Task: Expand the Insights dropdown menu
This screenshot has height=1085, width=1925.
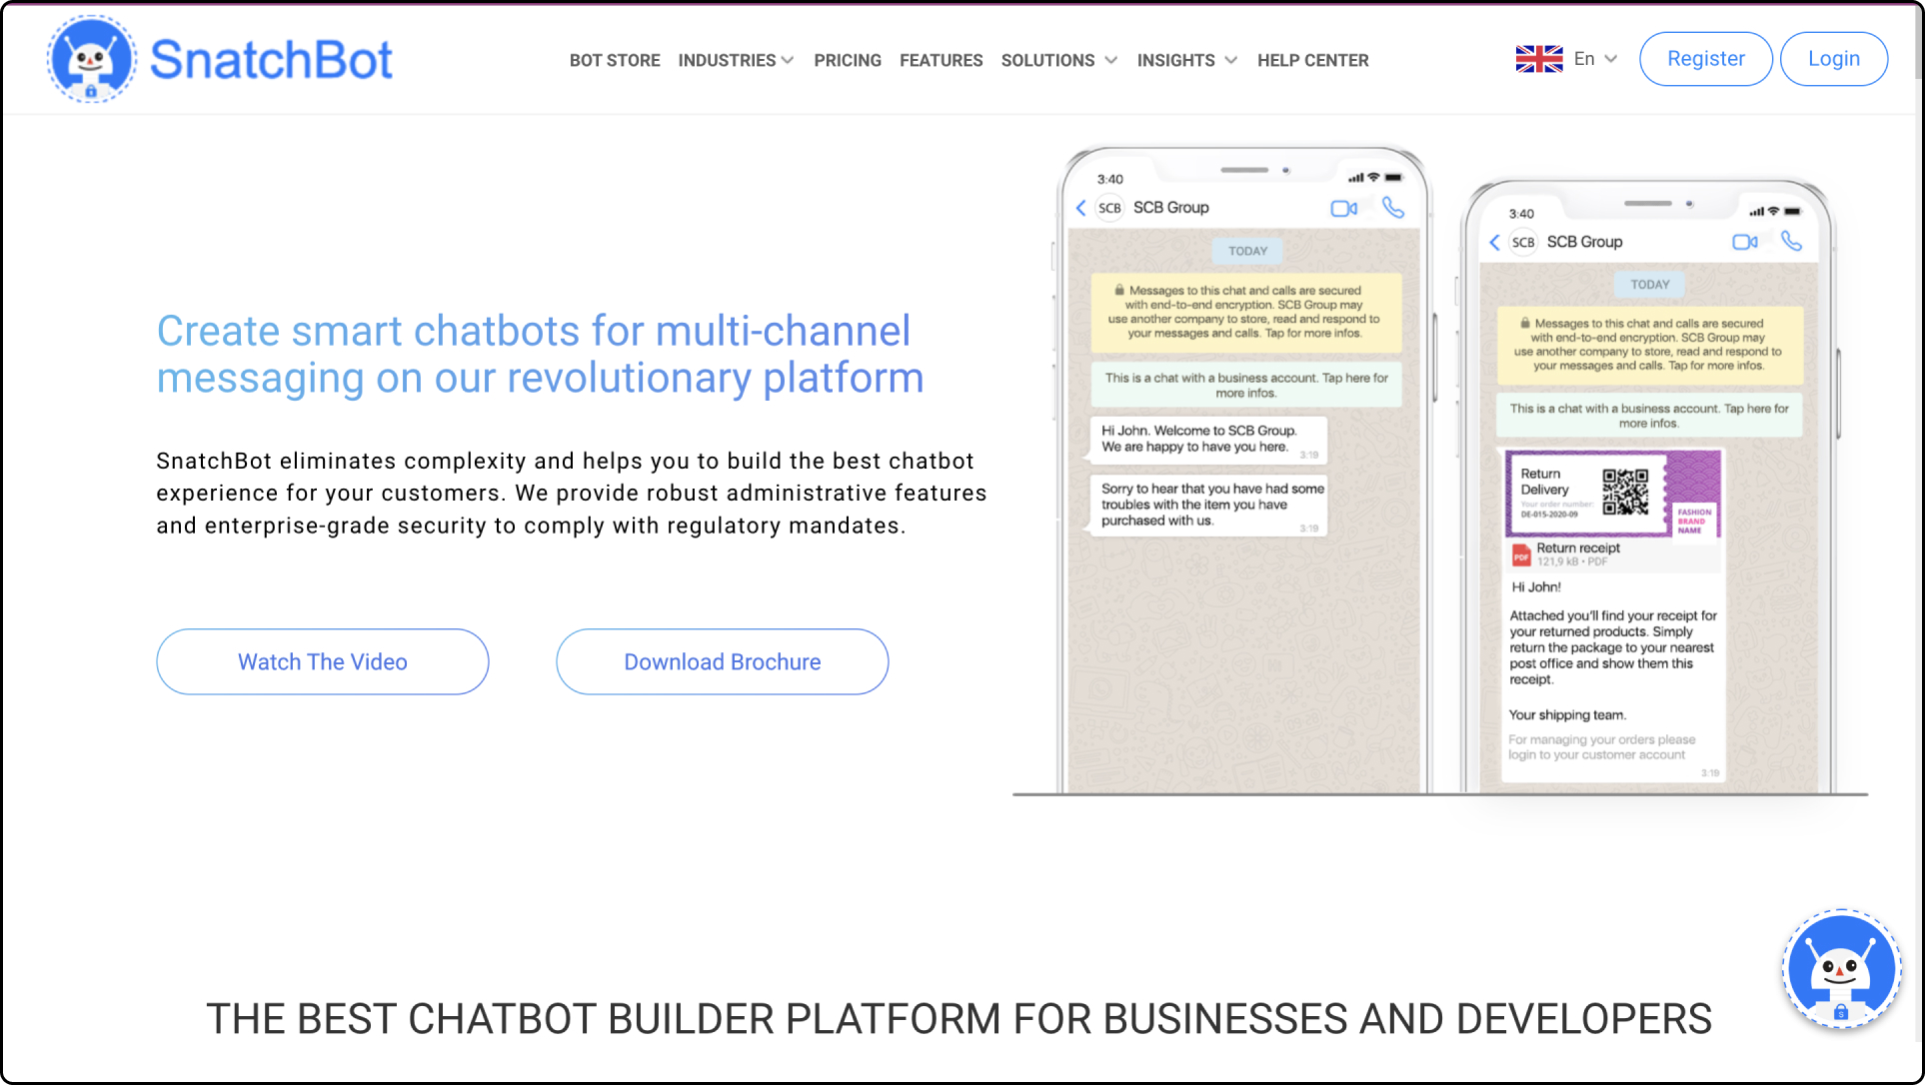Action: tap(1186, 60)
